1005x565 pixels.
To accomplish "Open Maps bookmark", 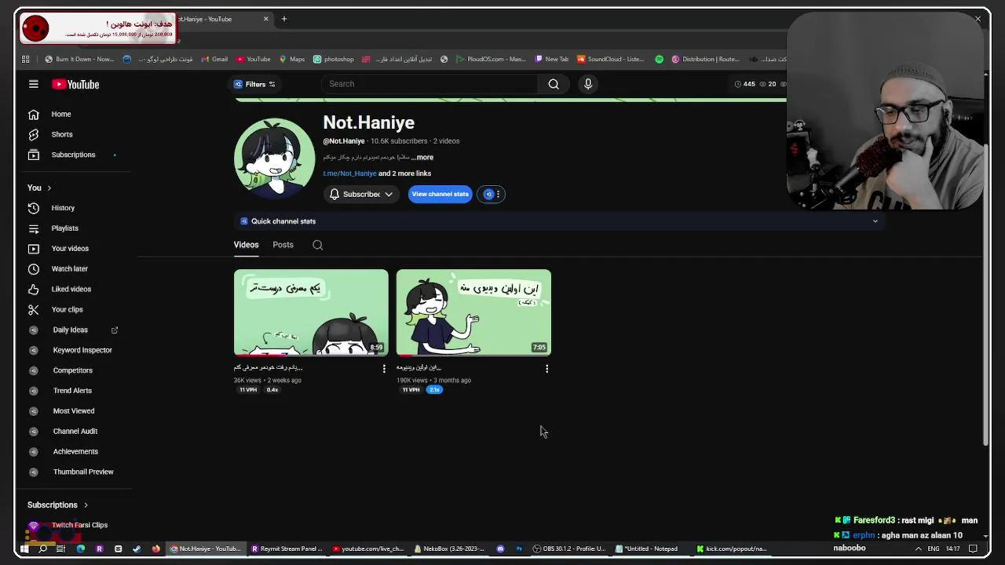I will click(292, 59).
